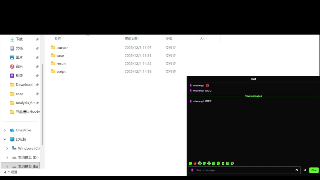Click the pin icon next to 下载
The height and width of the screenshot is (180, 320).
(x=37, y=39)
